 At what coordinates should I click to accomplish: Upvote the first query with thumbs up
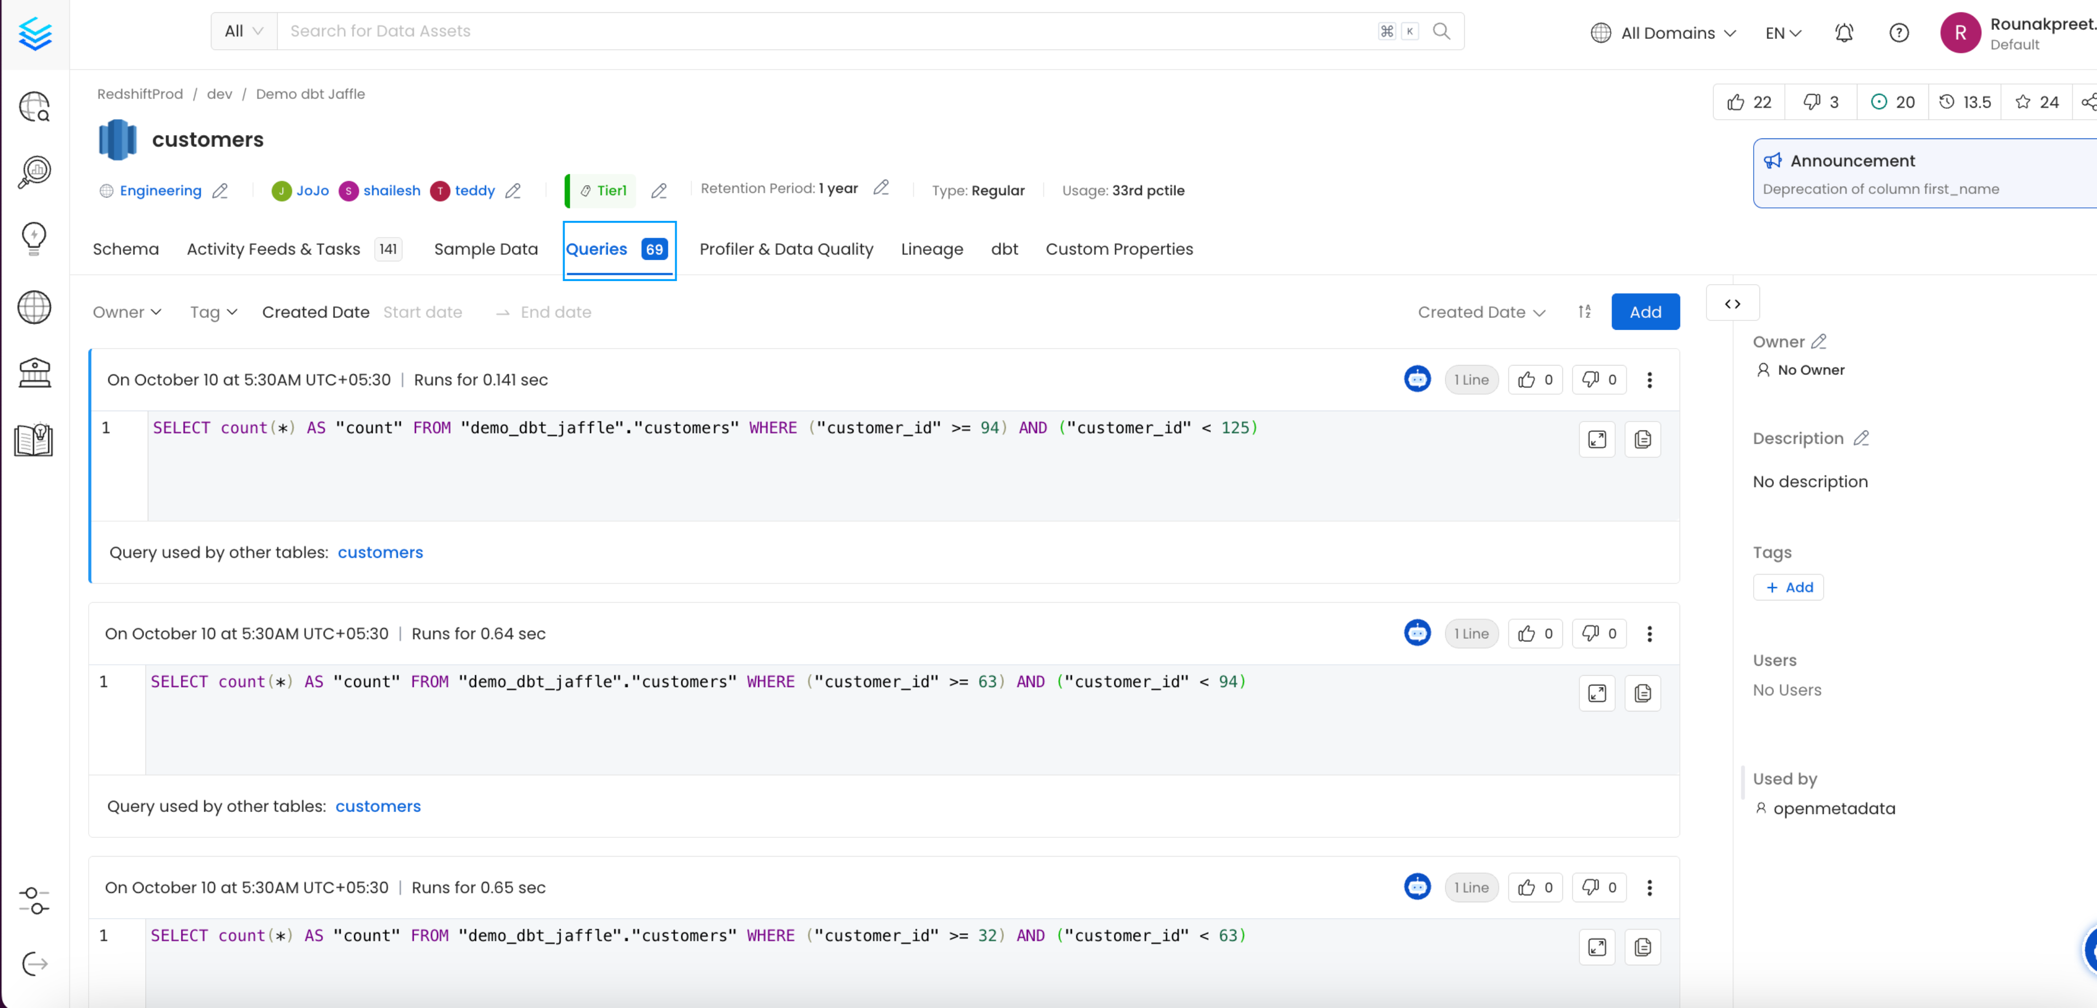1526,380
